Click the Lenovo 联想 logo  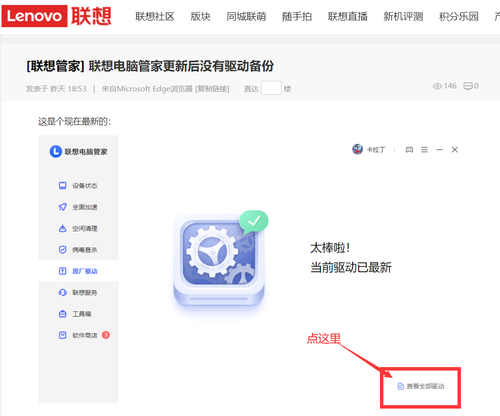(57, 16)
